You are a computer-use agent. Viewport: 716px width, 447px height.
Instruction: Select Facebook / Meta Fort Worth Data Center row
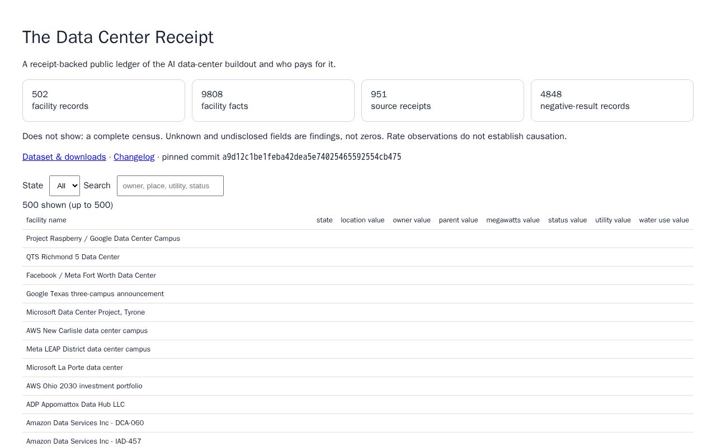coord(358,275)
